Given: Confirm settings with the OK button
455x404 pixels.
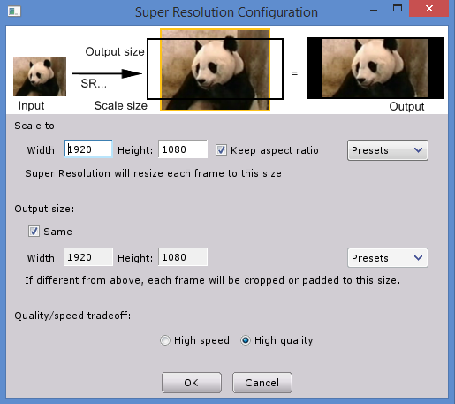Looking at the screenshot, I should click(x=192, y=382).
